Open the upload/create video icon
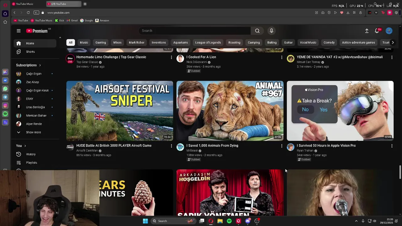The width and height of the screenshot is (402, 226). click(367, 31)
